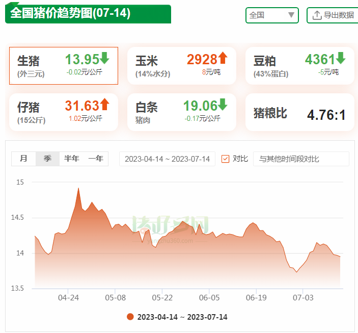This screenshot has height=333, width=358.
Task: Click the 与其他时间段对比 input field
Action: [301, 159]
